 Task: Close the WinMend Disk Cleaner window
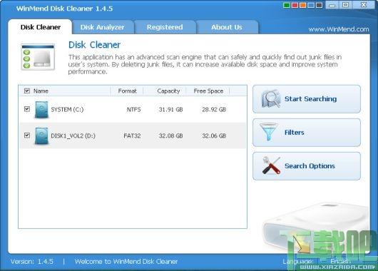[364, 5]
